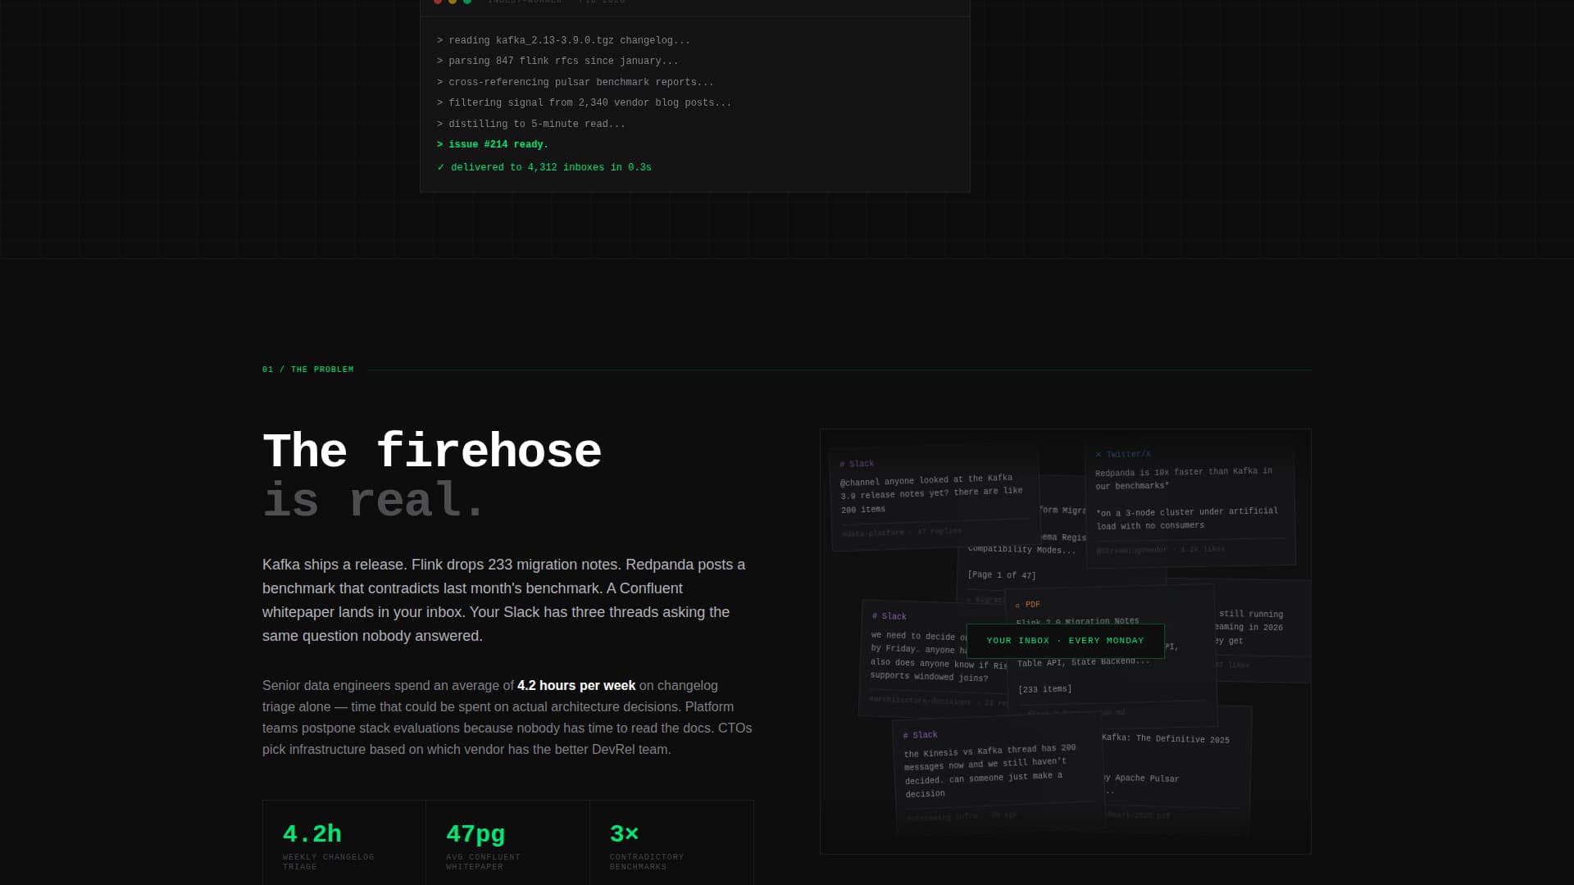Click the "The firehose" heading

[x=432, y=451]
